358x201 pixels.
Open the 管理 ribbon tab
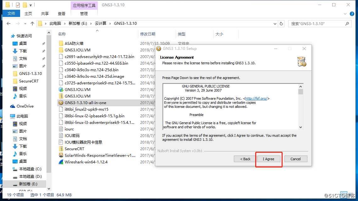point(84,14)
